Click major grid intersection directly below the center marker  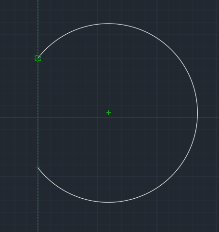98,177
